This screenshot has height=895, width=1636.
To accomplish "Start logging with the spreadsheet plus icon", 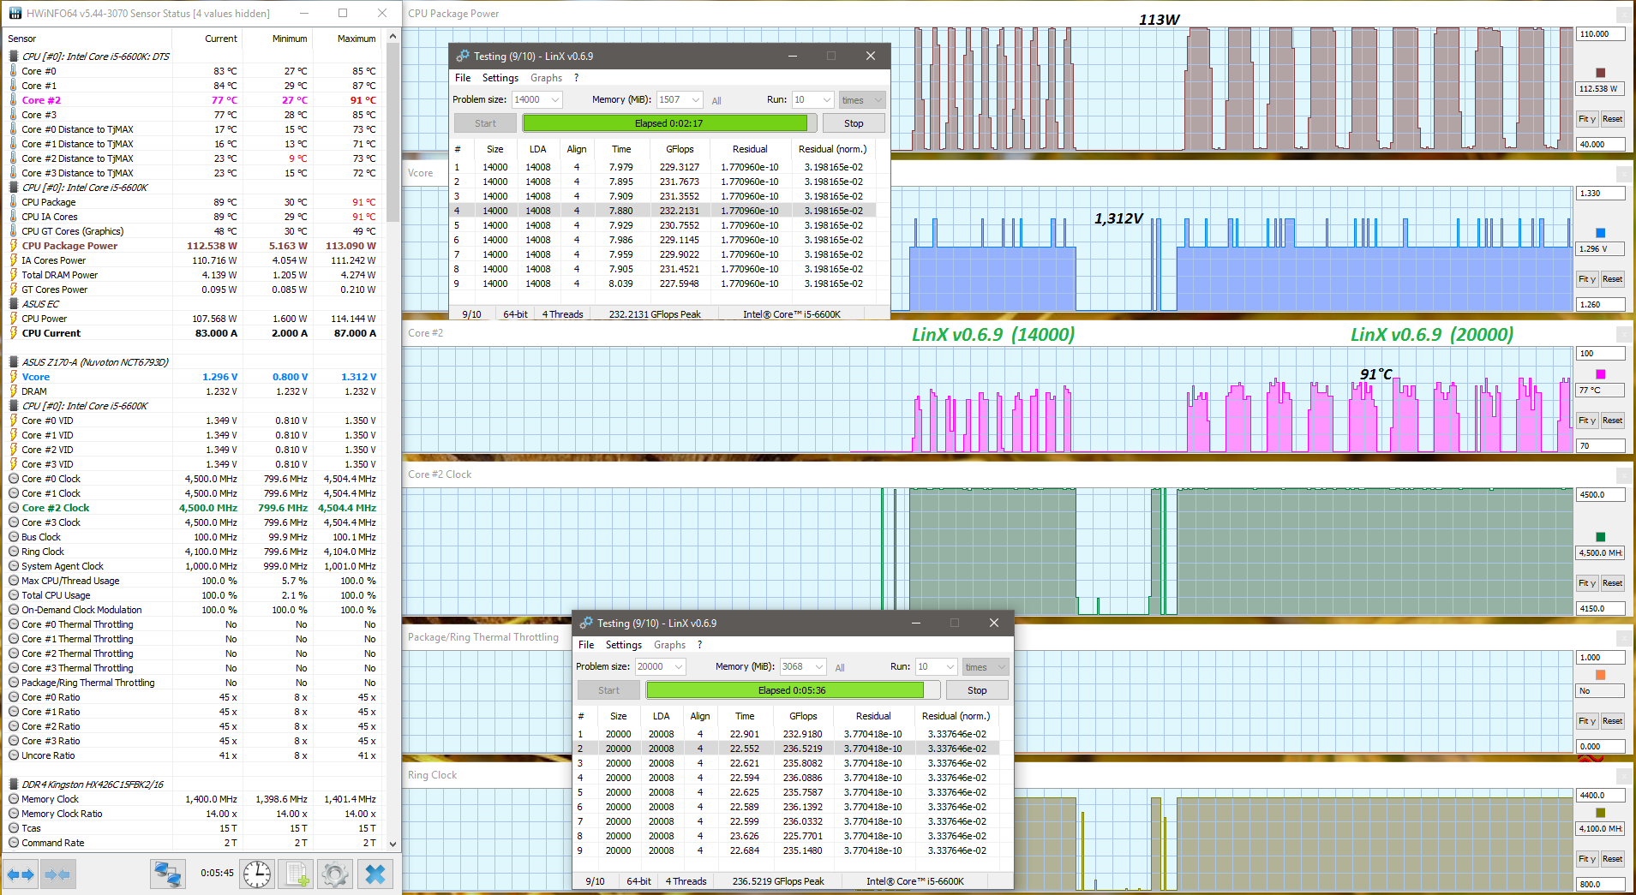I will 297,874.
